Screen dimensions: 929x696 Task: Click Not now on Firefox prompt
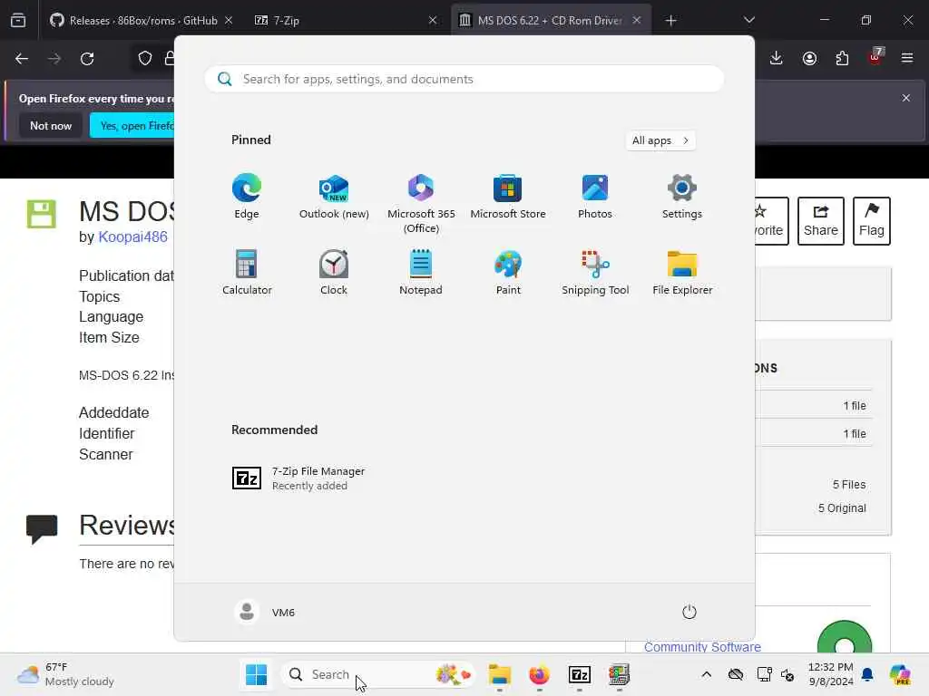(x=51, y=125)
